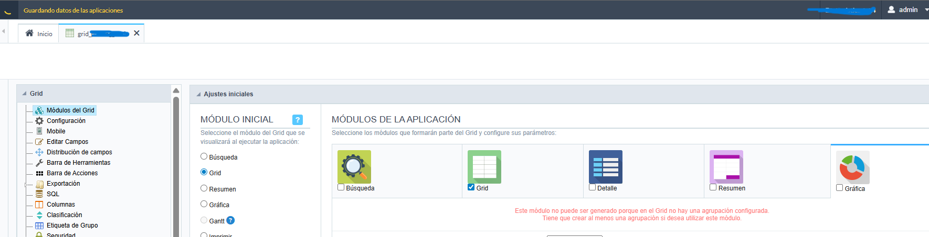The height and width of the screenshot is (237, 929).
Task: Uncheck the Grid module checkbox
Action: [471, 187]
